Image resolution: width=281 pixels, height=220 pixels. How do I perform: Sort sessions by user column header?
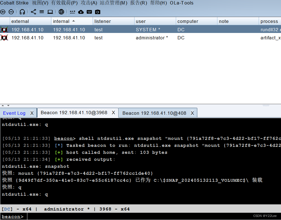155,21
